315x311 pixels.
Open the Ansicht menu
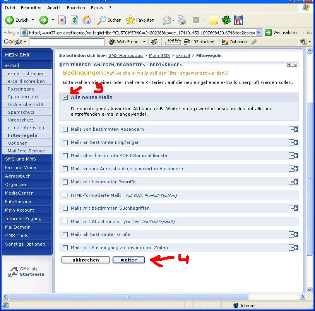click(x=54, y=8)
